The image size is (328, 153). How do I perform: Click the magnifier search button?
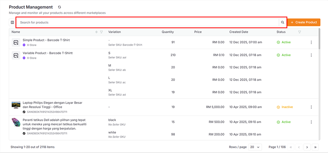pyautogui.click(x=283, y=22)
